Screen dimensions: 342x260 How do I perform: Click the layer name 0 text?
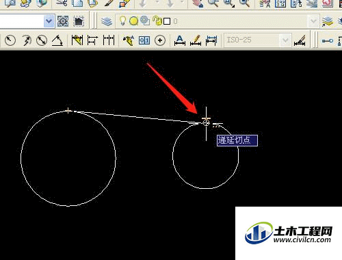[x=175, y=21]
